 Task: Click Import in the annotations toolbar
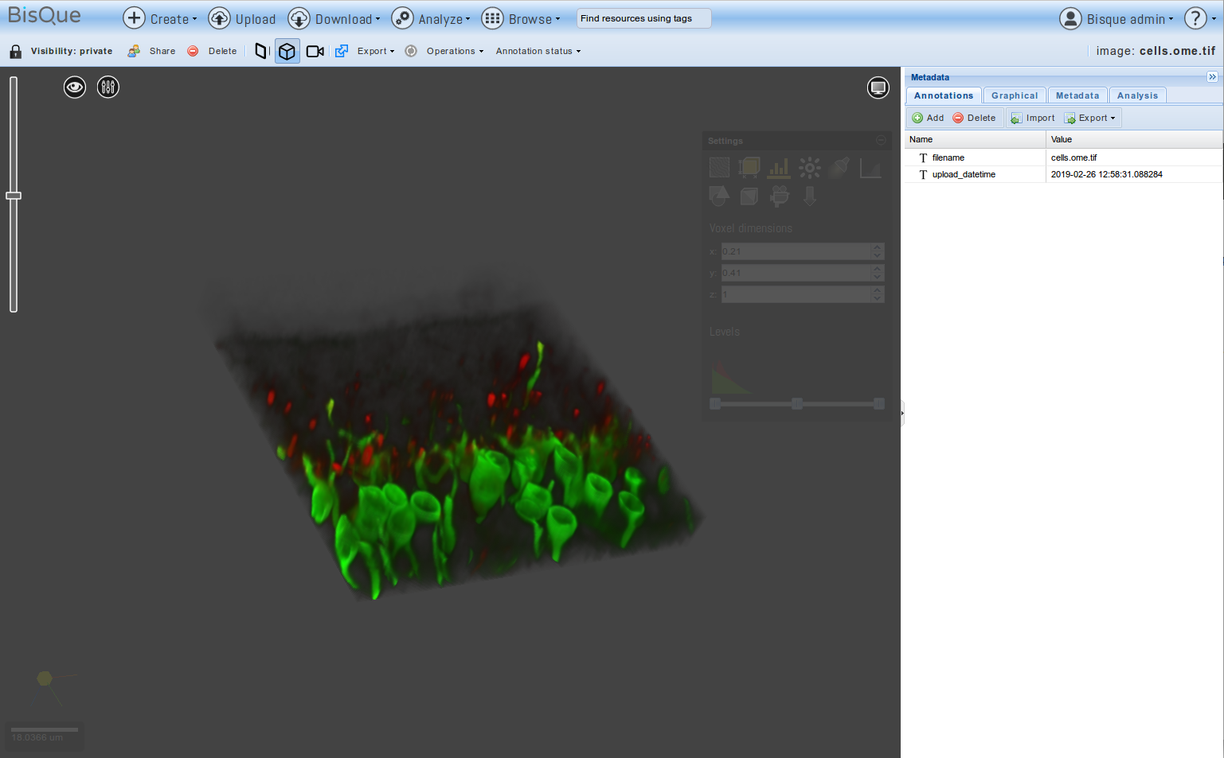[1033, 118]
